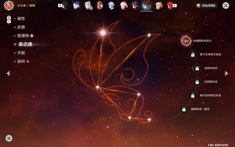The height and width of the screenshot is (147, 235).
Task: Select the white-haired character with blue hood
Action: [76, 5]
